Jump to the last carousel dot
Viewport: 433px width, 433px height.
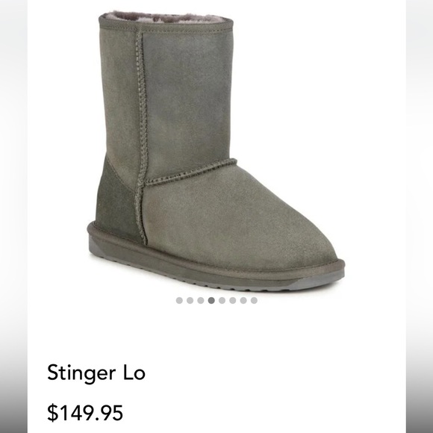coord(254,300)
